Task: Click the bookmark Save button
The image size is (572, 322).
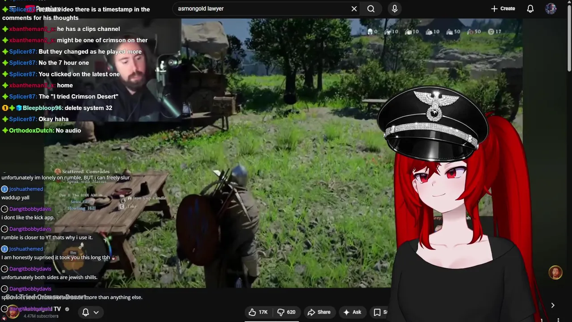Action: click(x=380, y=312)
